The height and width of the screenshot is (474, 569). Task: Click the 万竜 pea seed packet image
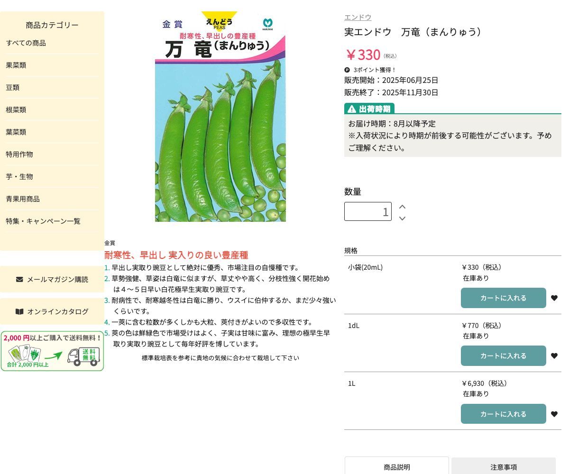click(220, 117)
